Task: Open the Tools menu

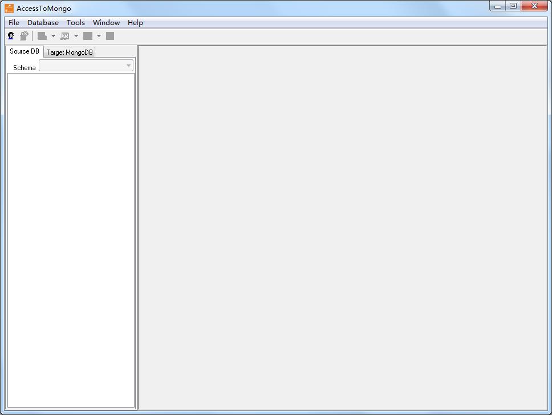Action: pos(75,23)
